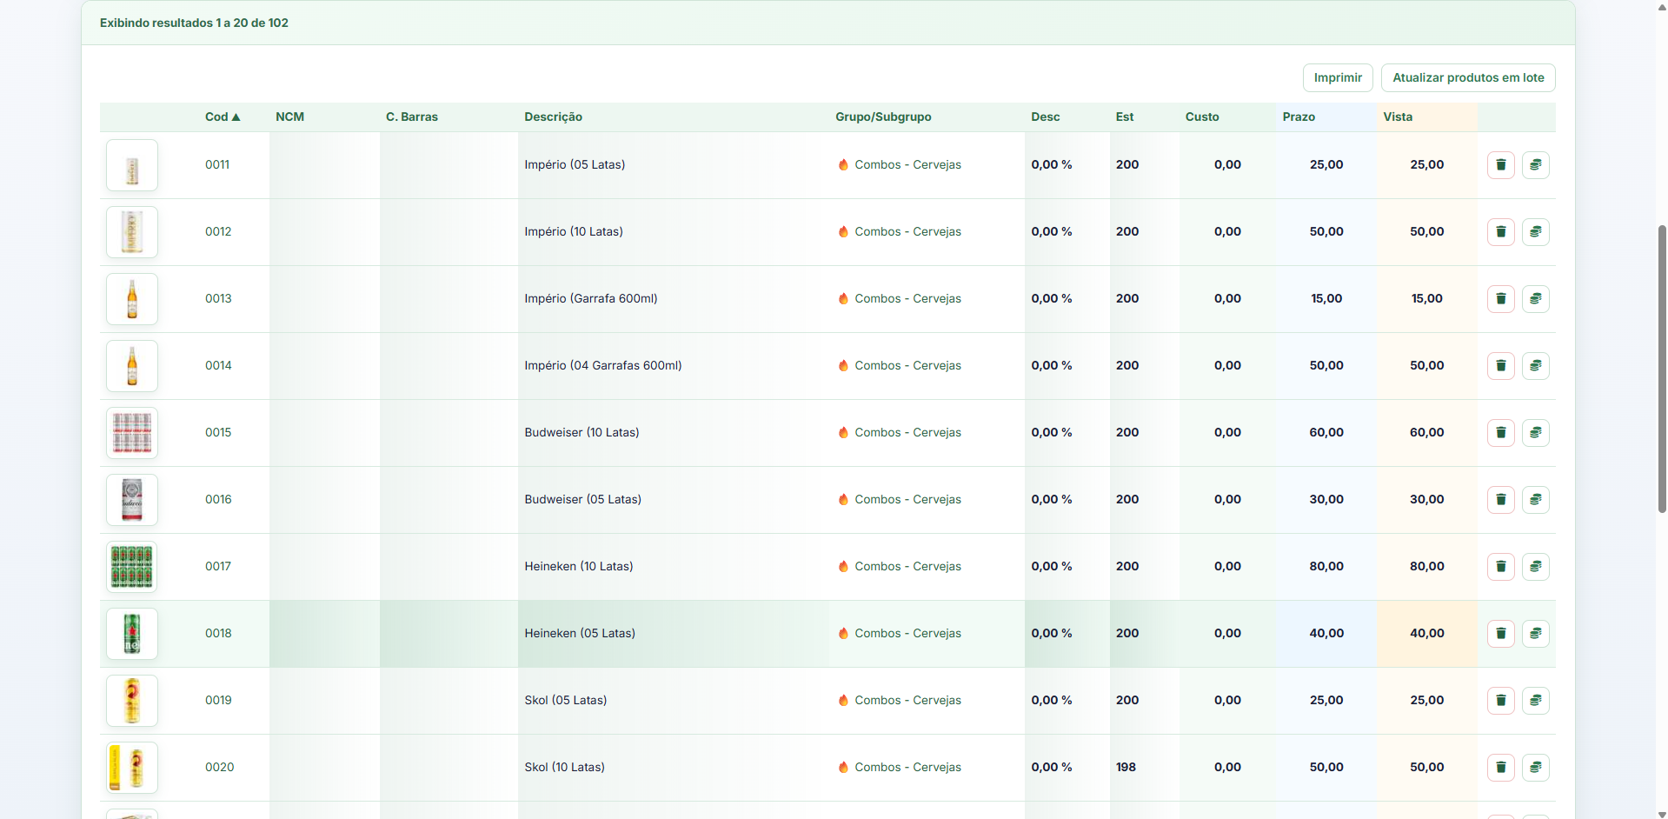Click coins icon for Império (Garrafa 600ml)
1668x819 pixels.
pyautogui.click(x=1536, y=299)
